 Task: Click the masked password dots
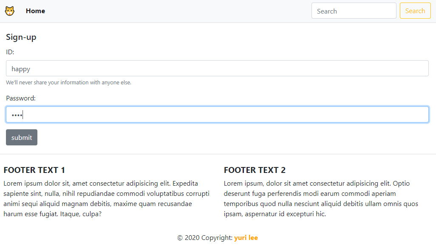click(x=15, y=114)
